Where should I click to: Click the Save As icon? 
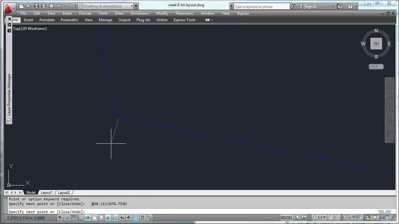[x=44, y=6]
